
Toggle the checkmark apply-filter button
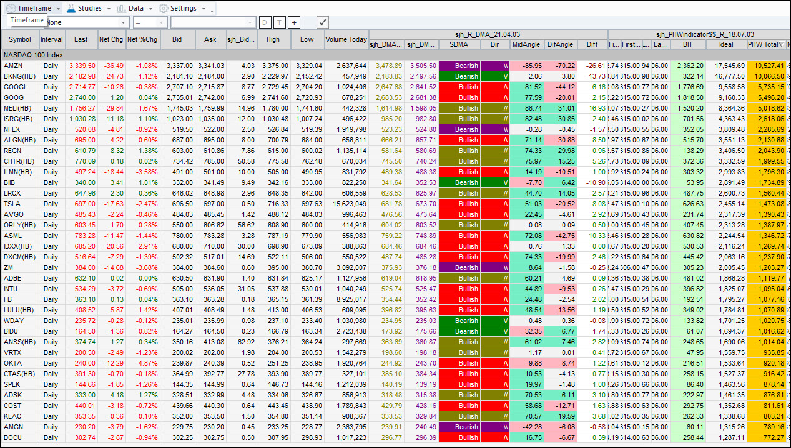(x=323, y=22)
